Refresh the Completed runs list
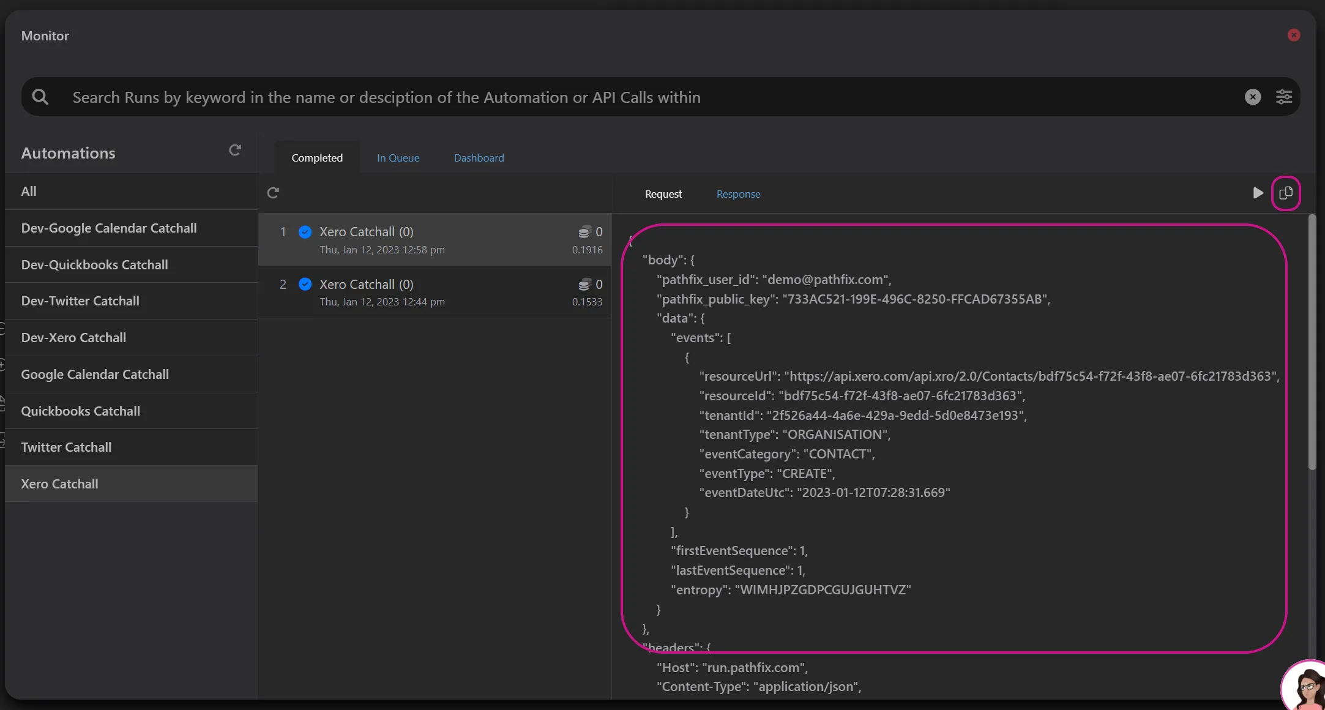This screenshot has height=710, width=1325. click(x=273, y=193)
